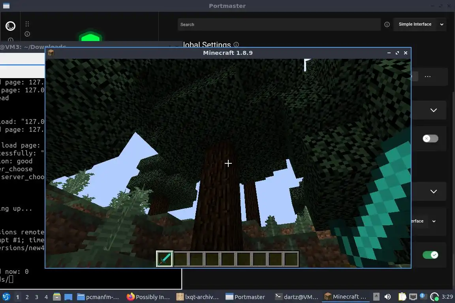Open the partially hidden 'erface' dropdown

[424, 221]
